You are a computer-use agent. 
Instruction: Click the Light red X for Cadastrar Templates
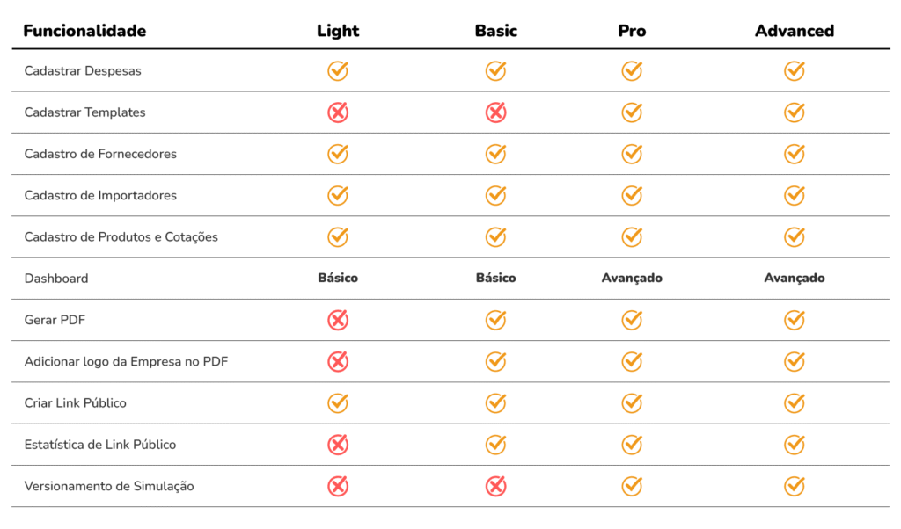338,112
